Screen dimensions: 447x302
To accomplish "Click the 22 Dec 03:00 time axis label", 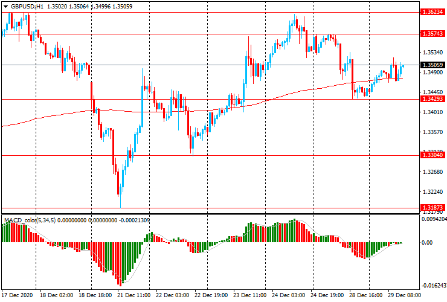I will [173, 295].
